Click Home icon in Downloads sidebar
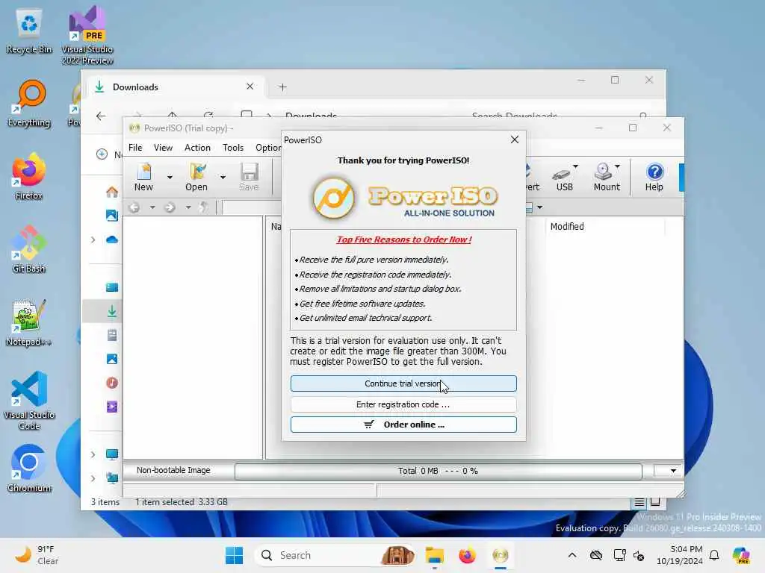Image resolution: width=765 pixels, height=573 pixels. (x=112, y=192)
